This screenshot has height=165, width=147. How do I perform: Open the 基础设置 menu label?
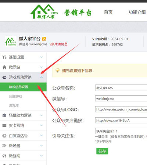coord(16,57)
